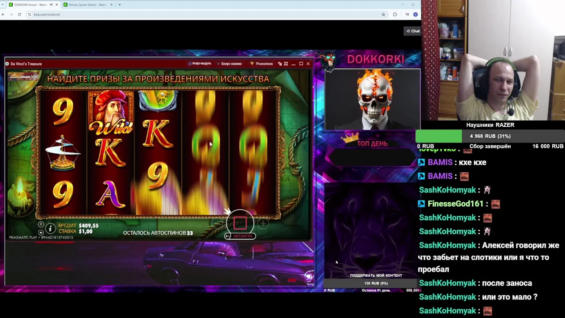Click the 16 000 RUB goal amount
565x318 pixels.
pyautogui.click(x=548, y=146)
